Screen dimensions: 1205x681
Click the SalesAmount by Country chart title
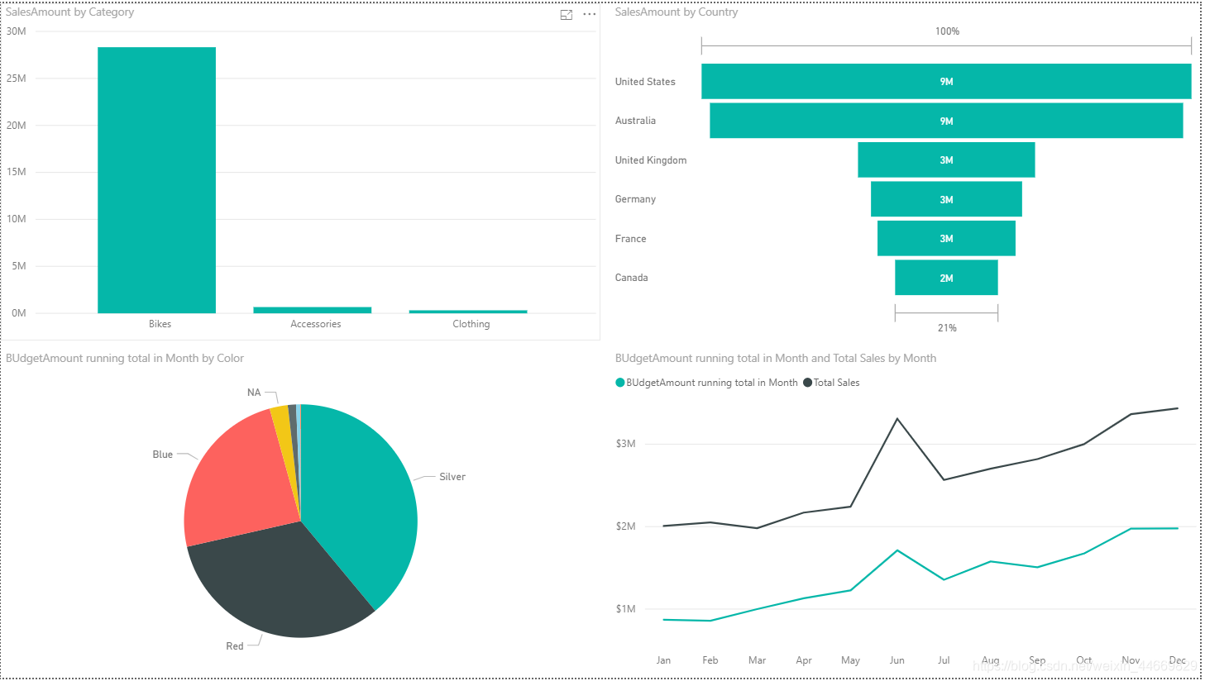coord(676,12)
